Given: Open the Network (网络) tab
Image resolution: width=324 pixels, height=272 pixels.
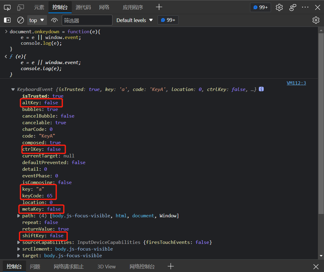Looking at the screenshot, I should coord(104,8).
